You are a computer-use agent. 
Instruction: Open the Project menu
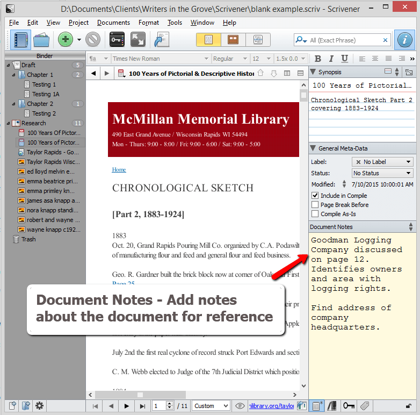pyautogui.click(x=78, y=23)
